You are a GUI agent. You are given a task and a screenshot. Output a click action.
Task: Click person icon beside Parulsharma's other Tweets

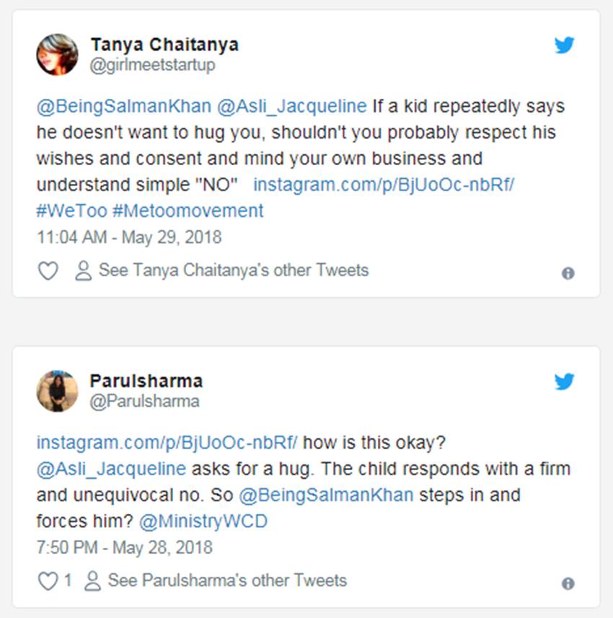(x=93, y=581)
